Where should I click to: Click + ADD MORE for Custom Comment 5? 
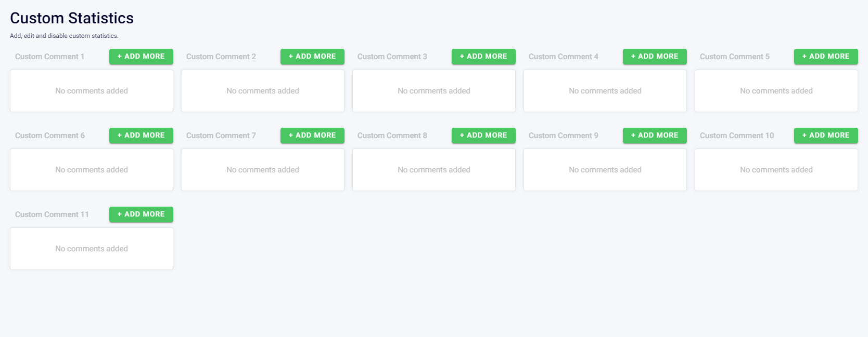click(x=825, y=57)
